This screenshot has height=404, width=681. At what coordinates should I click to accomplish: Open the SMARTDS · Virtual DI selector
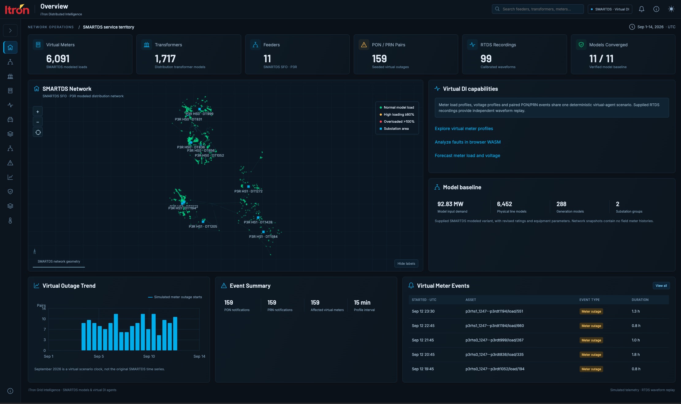[x=610, y=9]
